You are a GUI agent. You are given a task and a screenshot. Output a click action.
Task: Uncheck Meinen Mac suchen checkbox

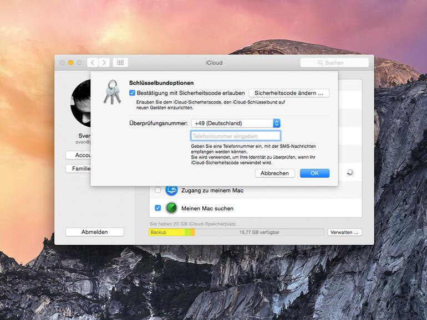tap(157, 208)
